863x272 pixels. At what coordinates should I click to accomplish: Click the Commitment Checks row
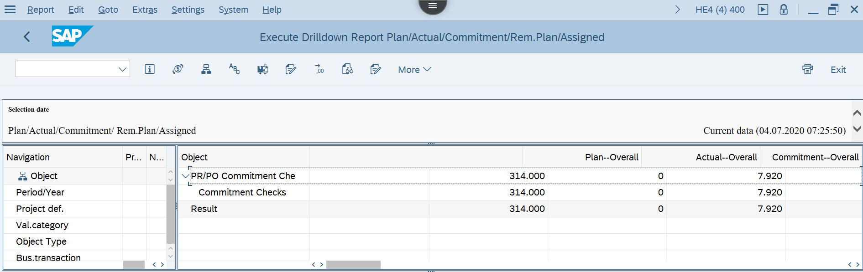click(x=242, y=192)
